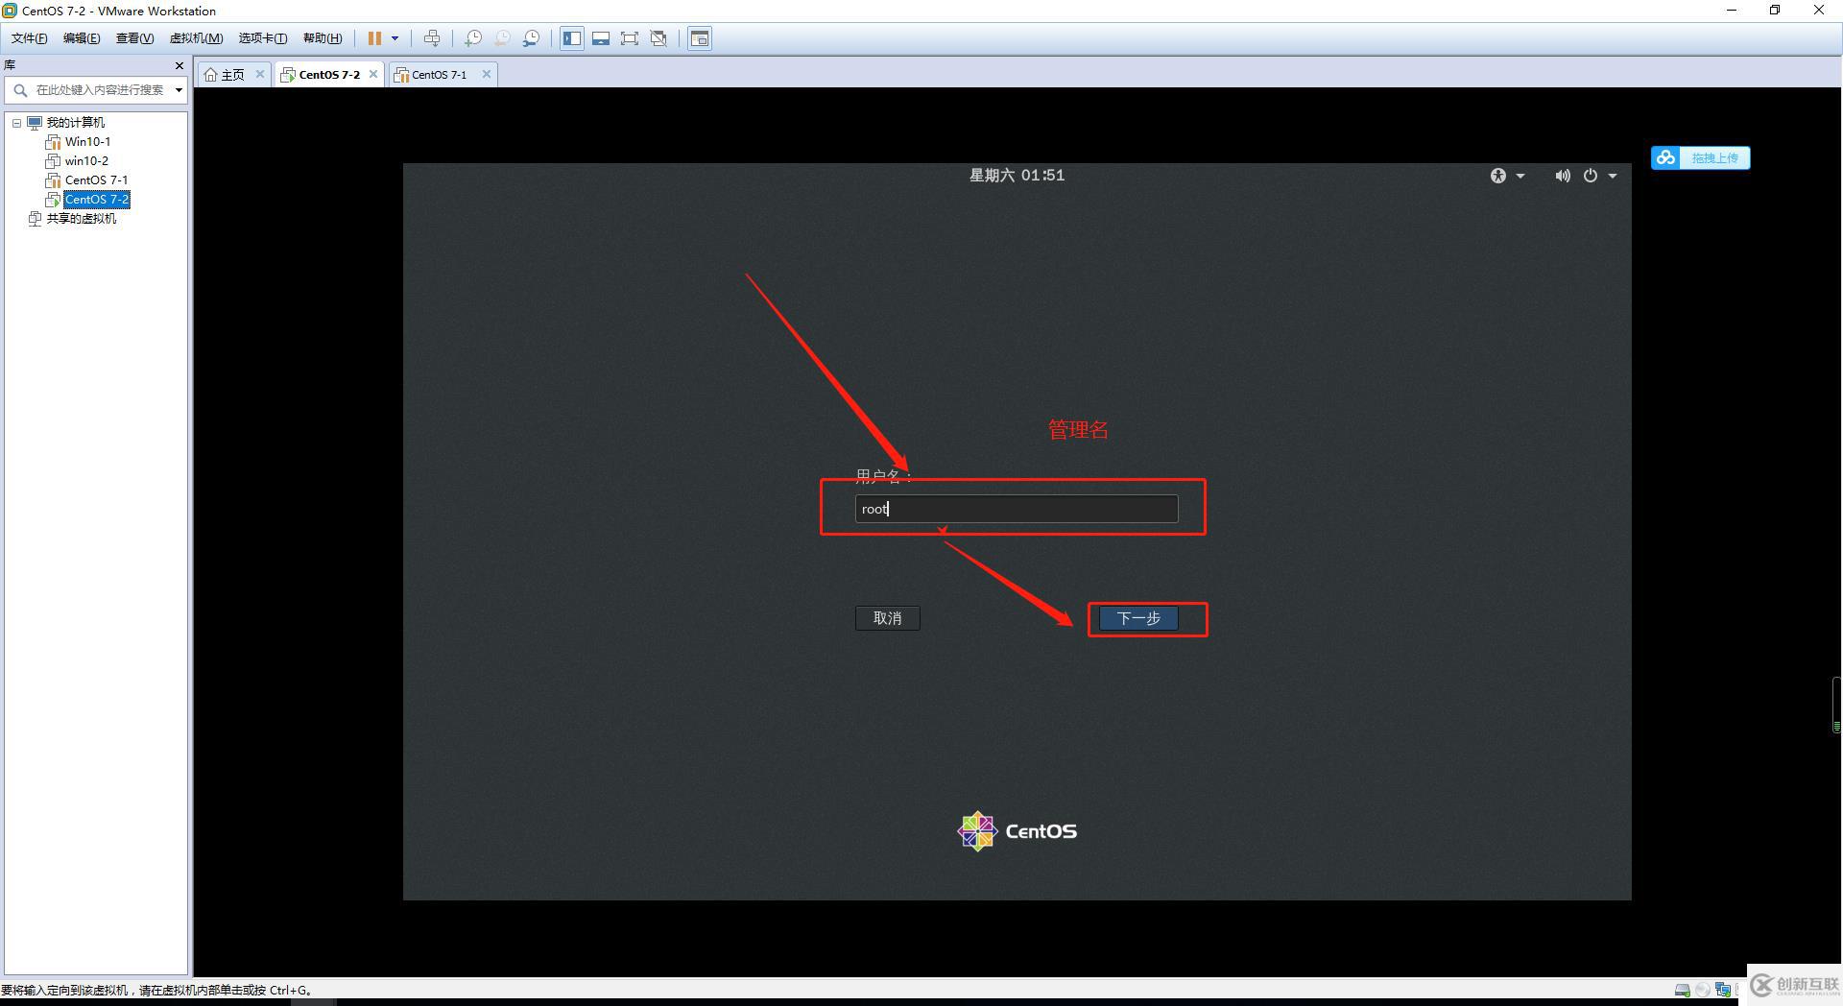The height and width of the screenshot is (1006, 1843).
Task: Select 我的计算机 in the library tree
Action: tap(75, 122)
